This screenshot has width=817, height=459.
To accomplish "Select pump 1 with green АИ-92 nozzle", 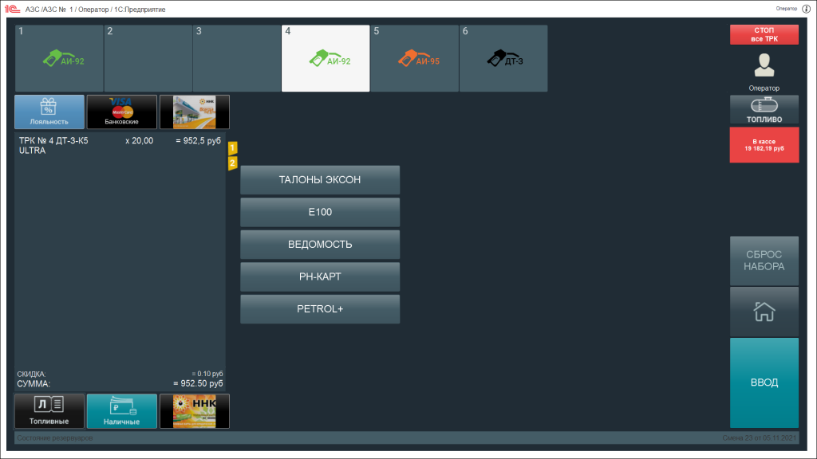I will tap(60, 59).
